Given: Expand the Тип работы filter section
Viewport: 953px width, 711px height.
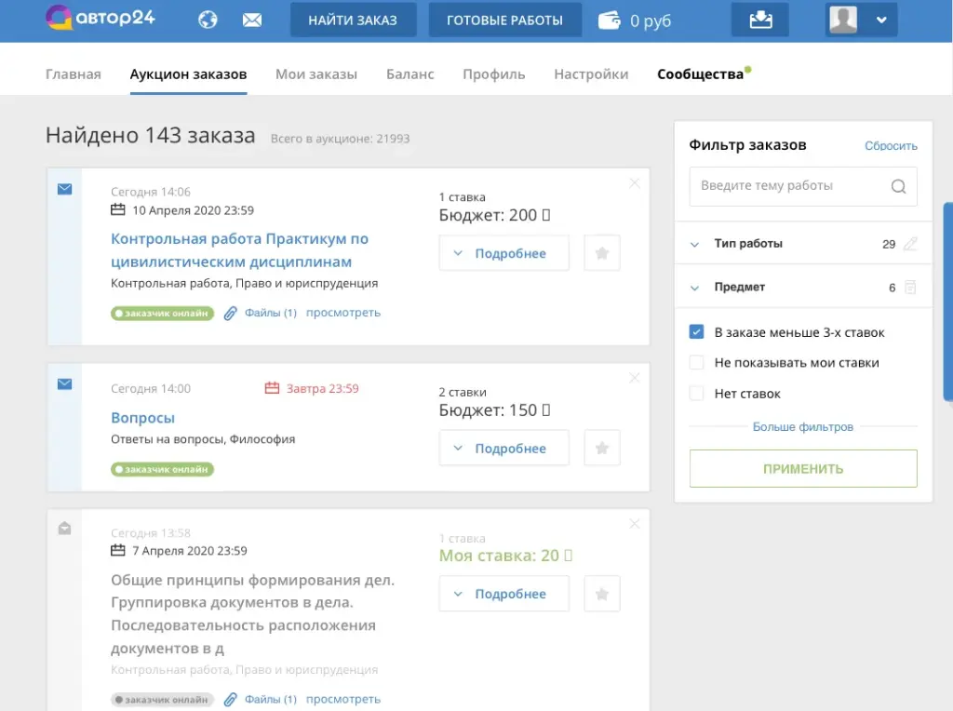Looking at the screenshot, I should 694,244.
